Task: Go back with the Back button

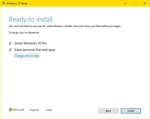Action: [x=108, y=111]
